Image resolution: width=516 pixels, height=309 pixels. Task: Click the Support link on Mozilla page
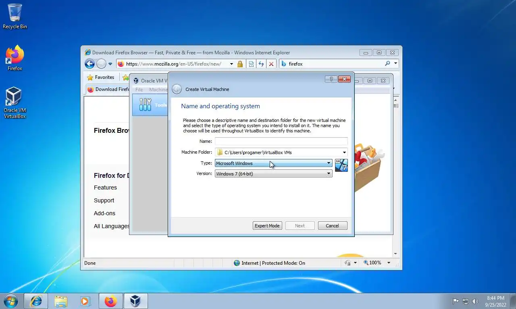104,200
